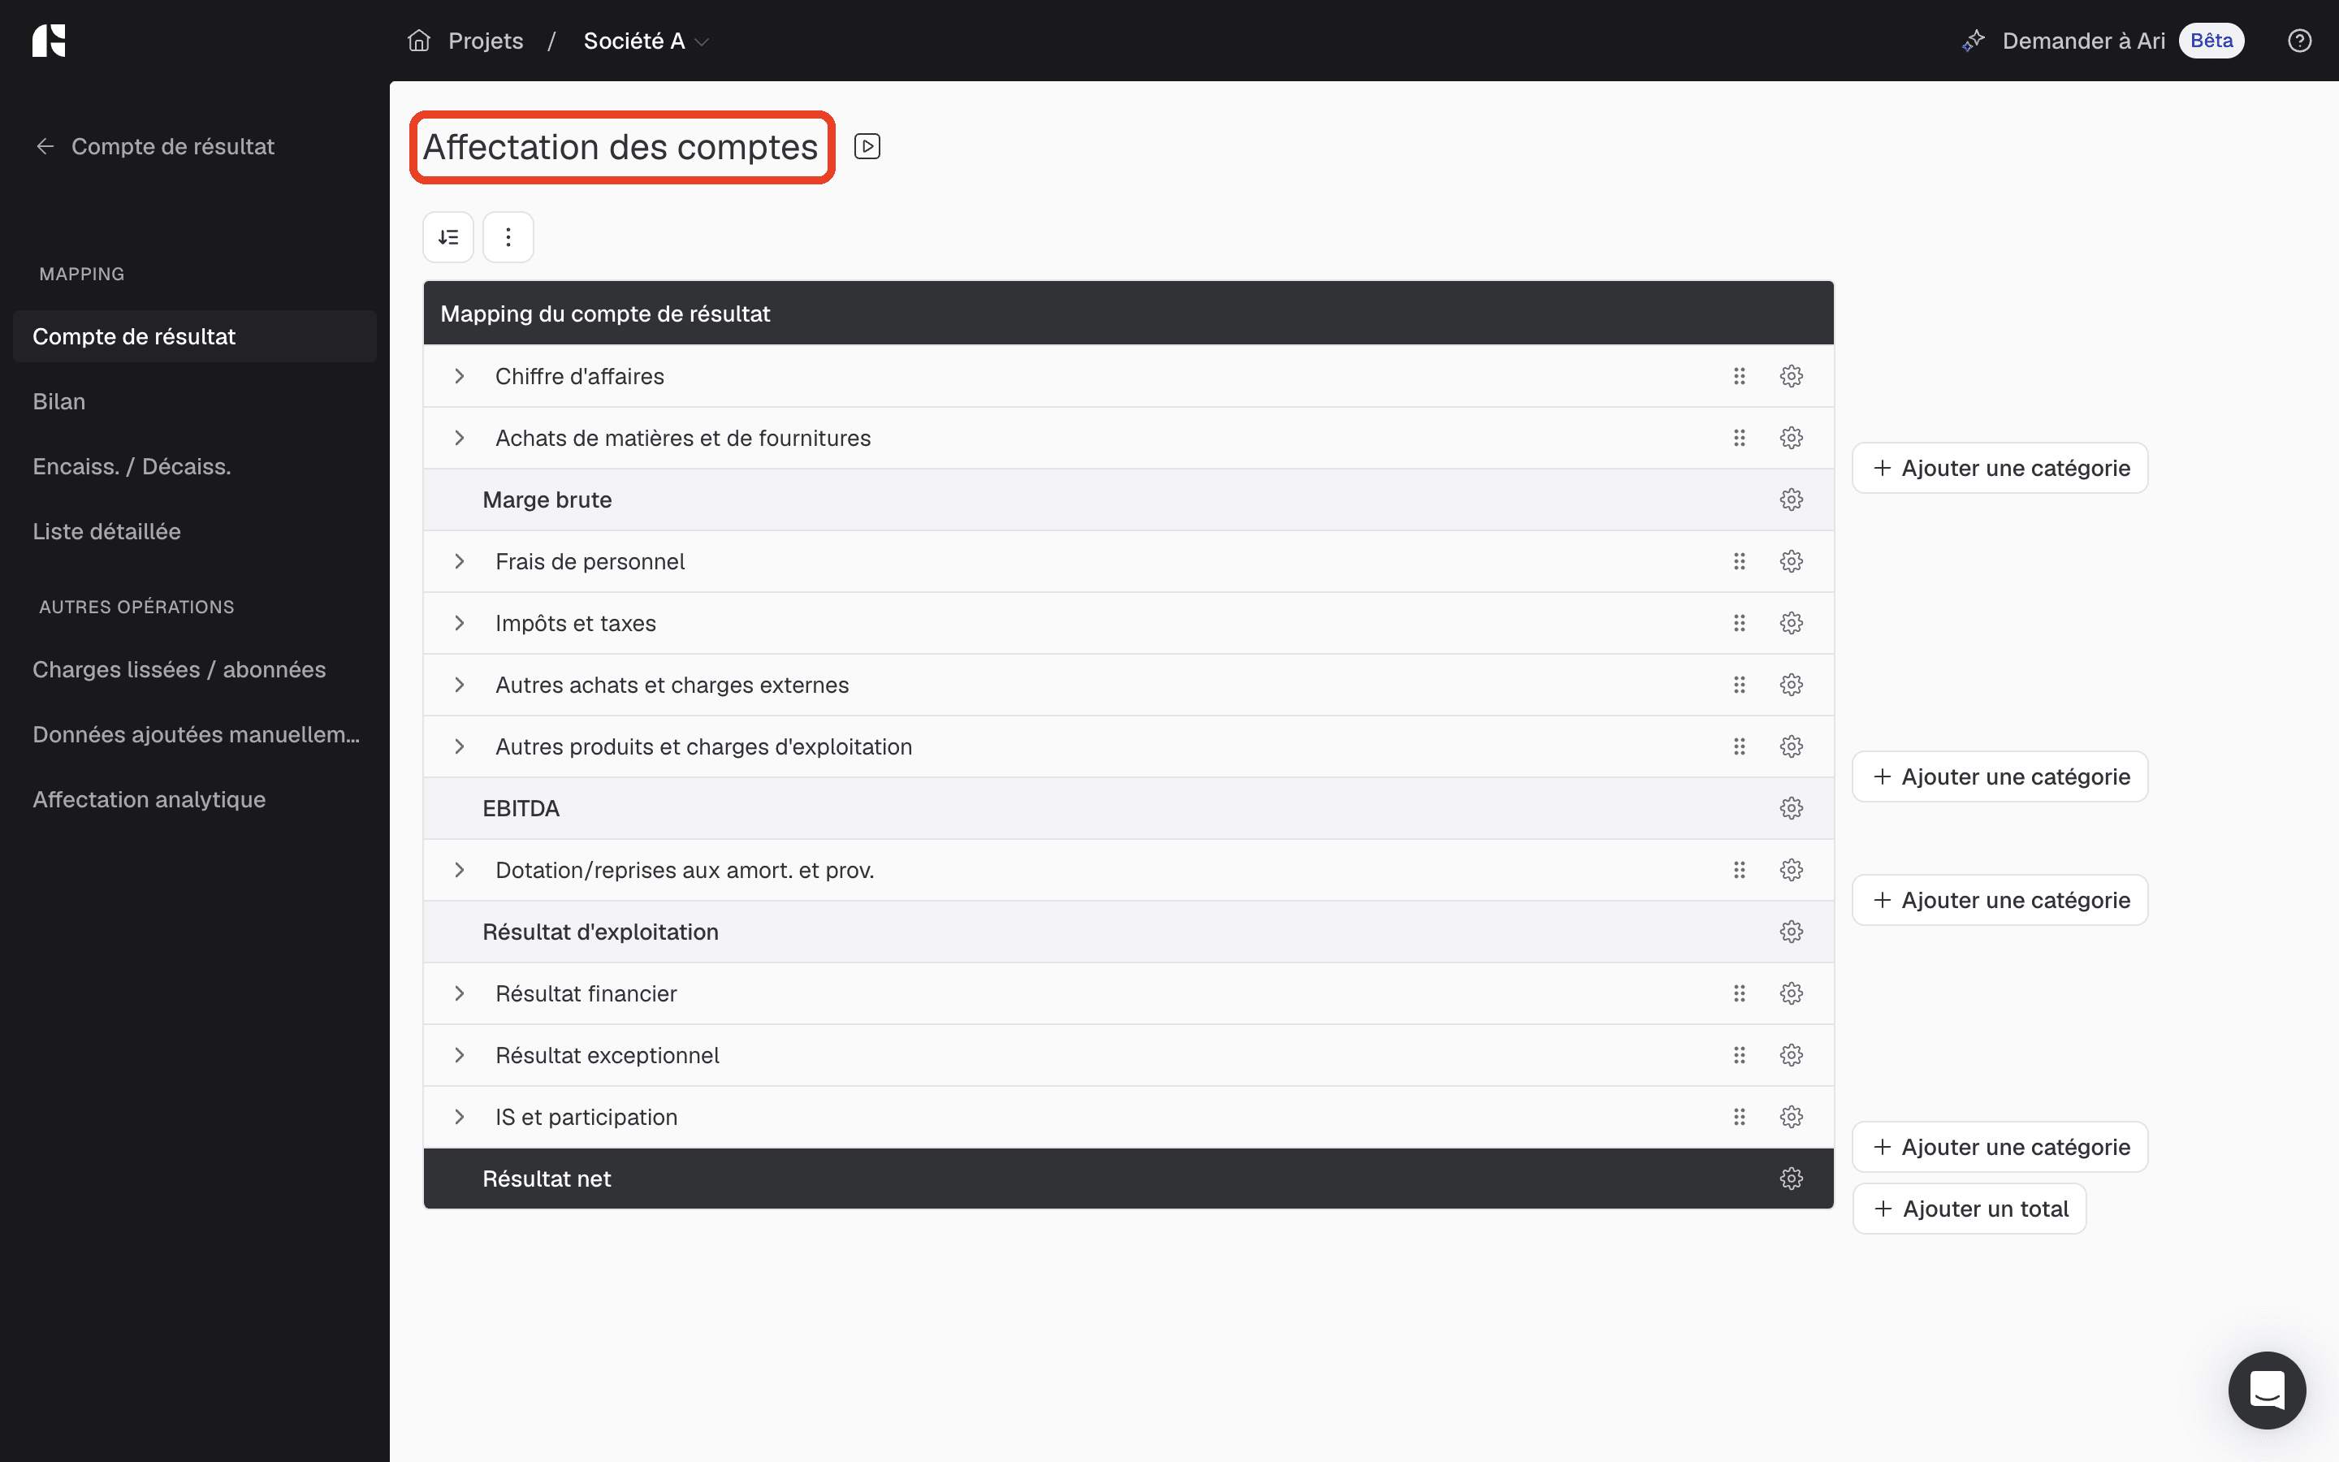This screenshot has height=1462, width=2339.
Task: Open Charges lissées / abonnées
Action: [179, 669]
